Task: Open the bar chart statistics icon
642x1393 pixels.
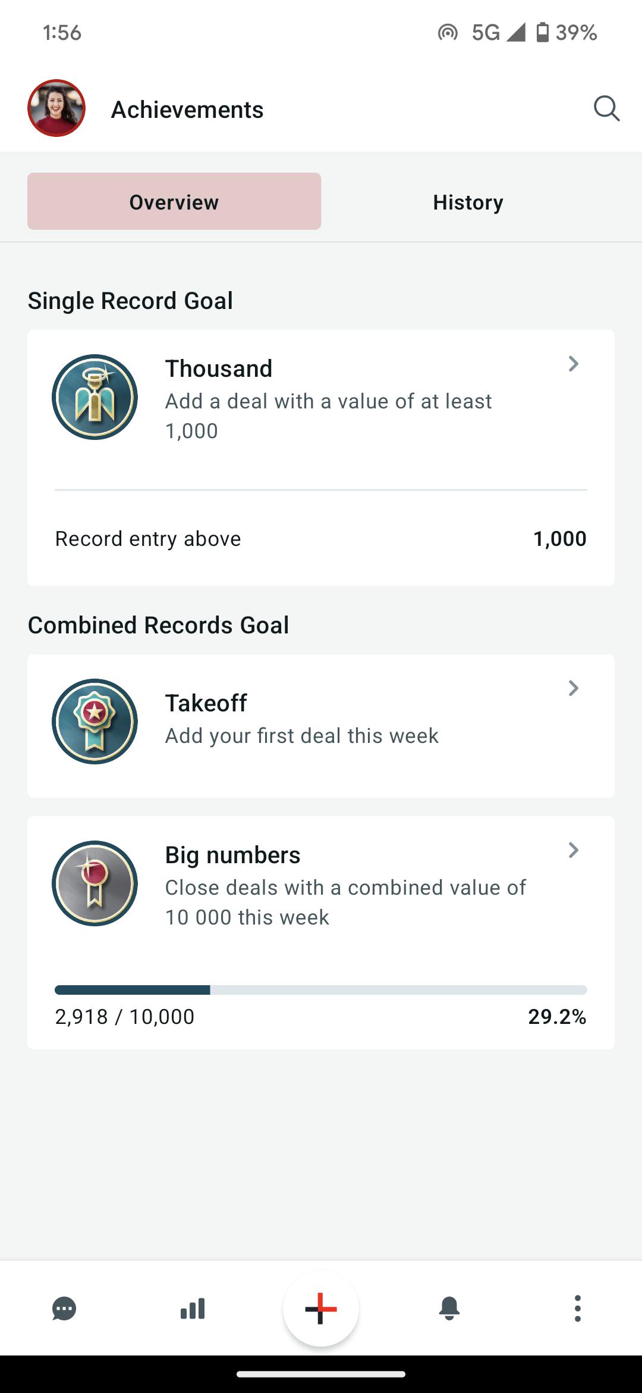Action: click(x=193, y=1308)
